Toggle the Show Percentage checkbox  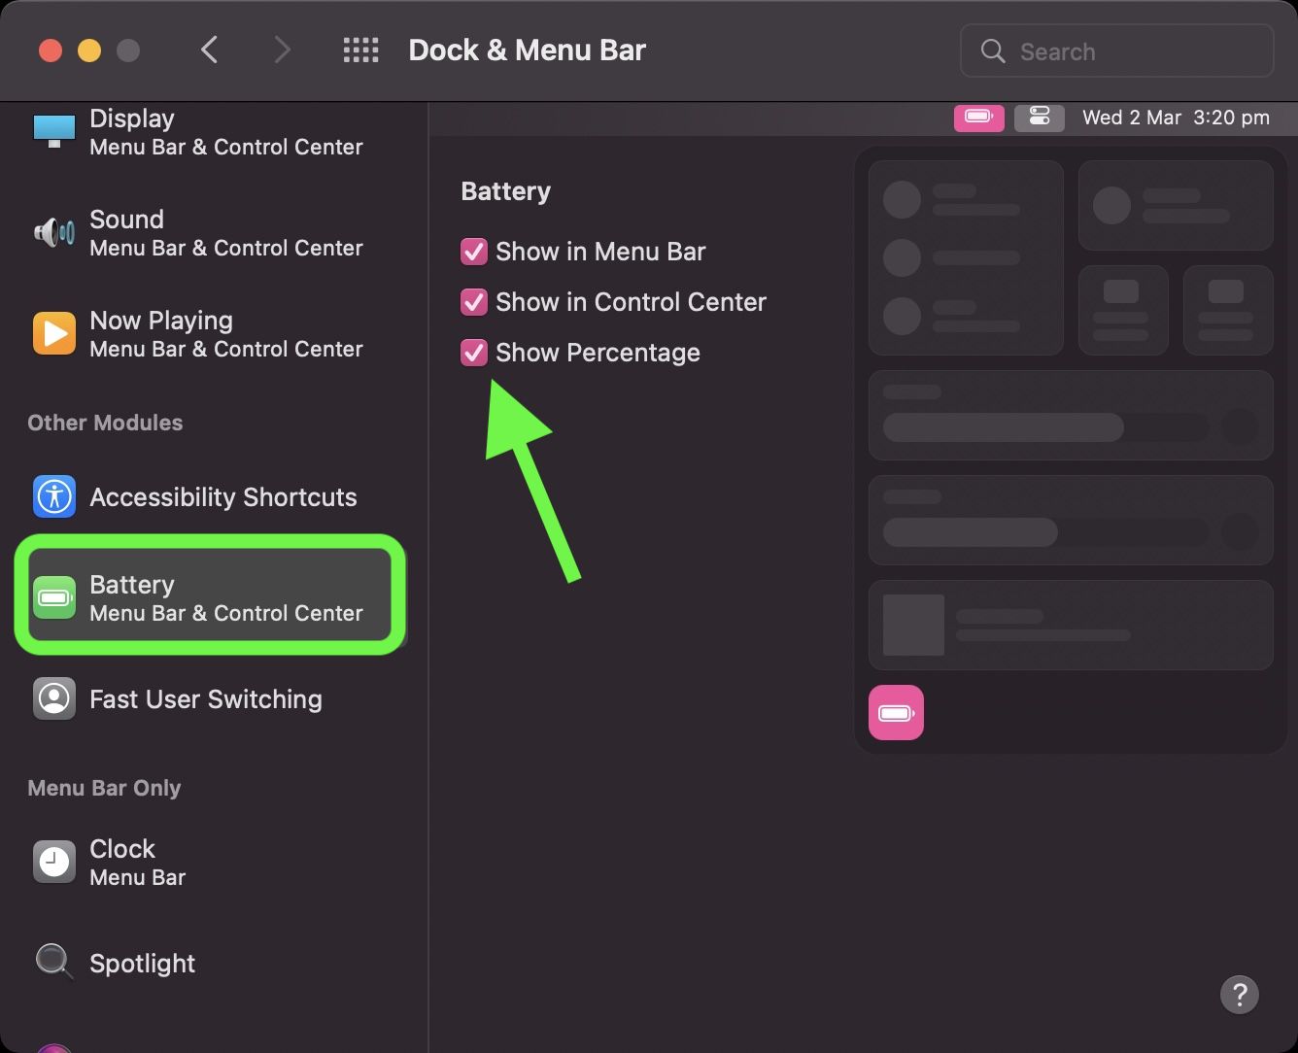[473, 352]
